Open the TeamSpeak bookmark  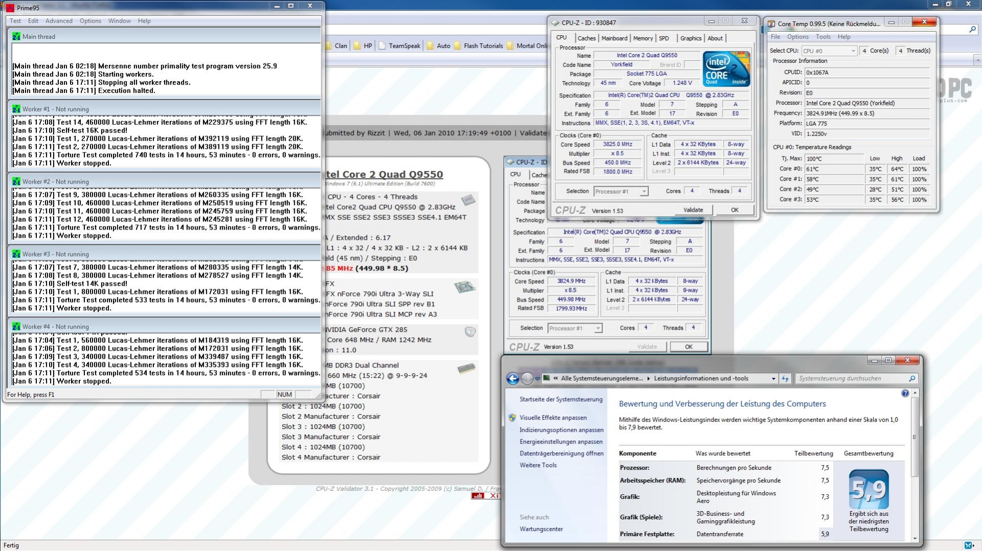click(399, 45)
